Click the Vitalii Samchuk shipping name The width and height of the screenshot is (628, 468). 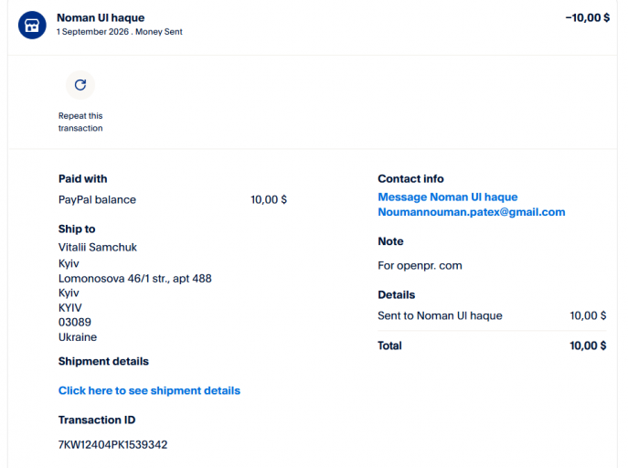[x=98, y=247]
